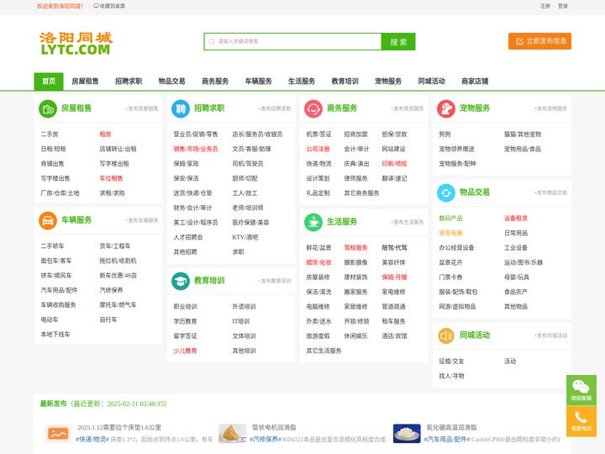Click the 车辆服务 orange car icon
Viewport: 605px width, 454px height.
tap(48, 220)
